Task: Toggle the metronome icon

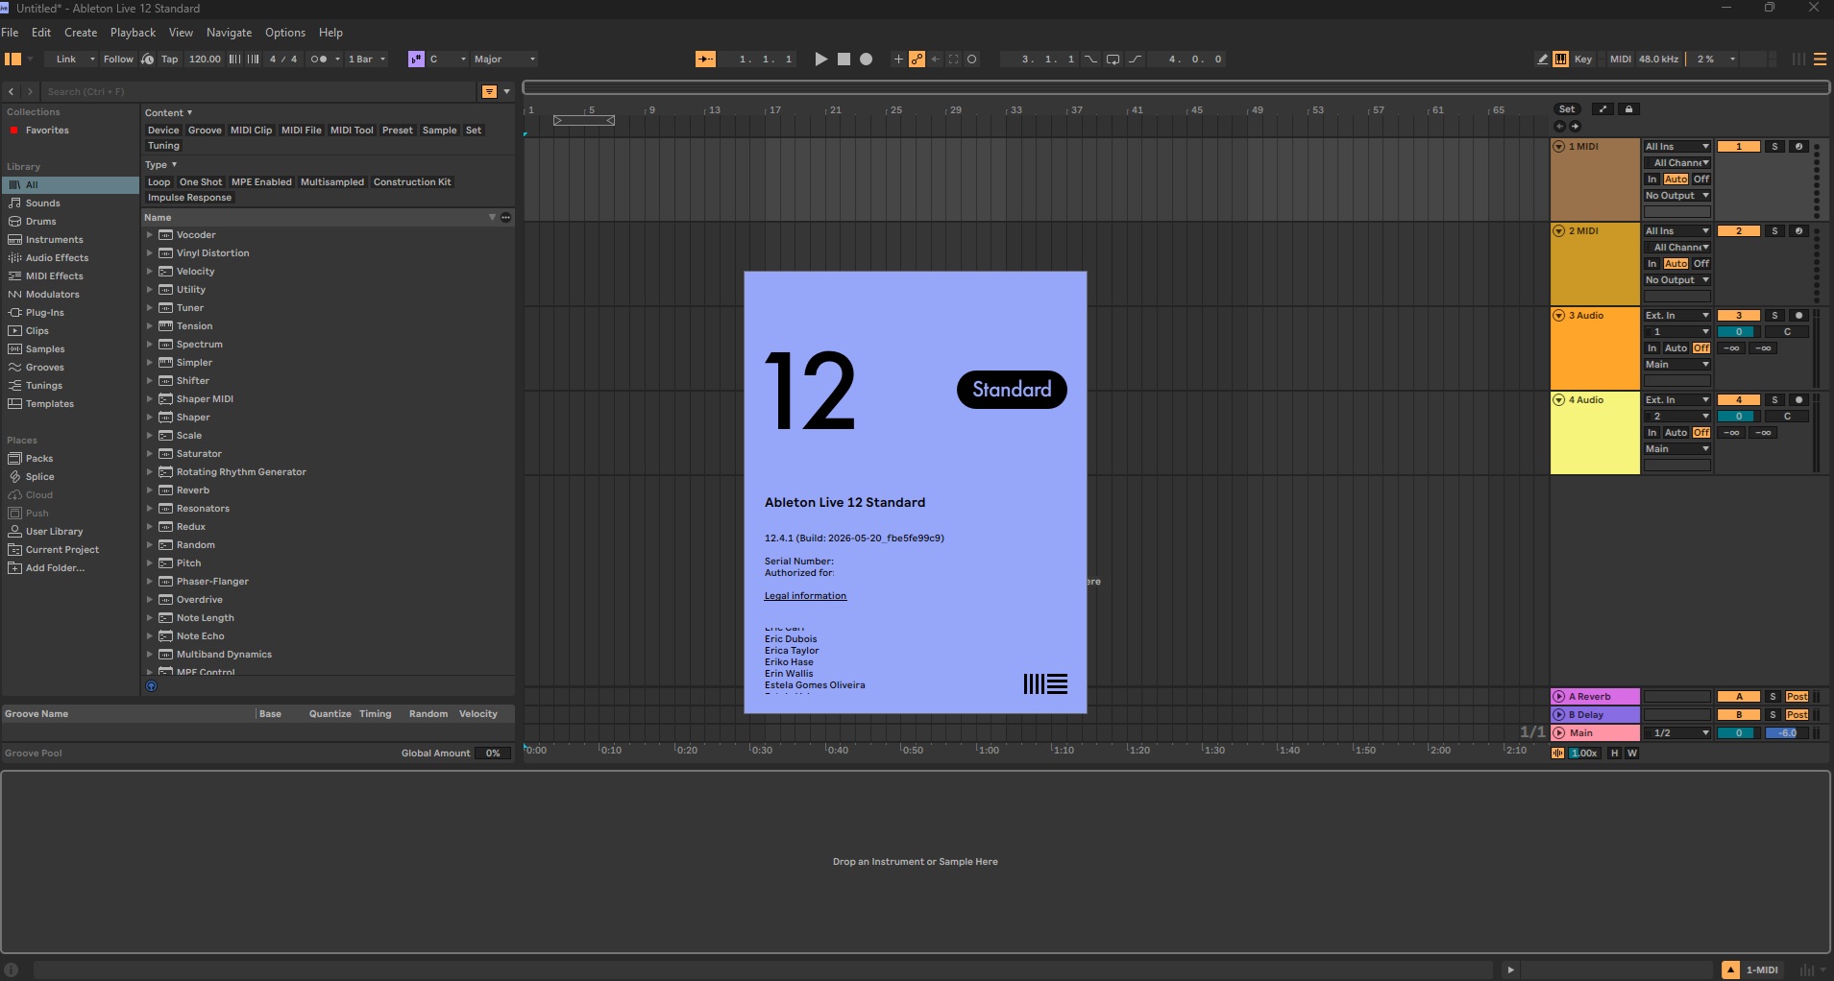Action: click(320, 60)
